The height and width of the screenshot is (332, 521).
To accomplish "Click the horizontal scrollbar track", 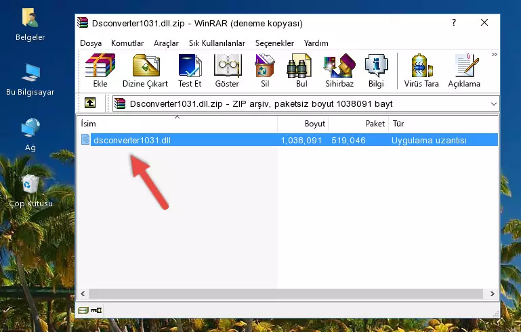I will 286,293.
